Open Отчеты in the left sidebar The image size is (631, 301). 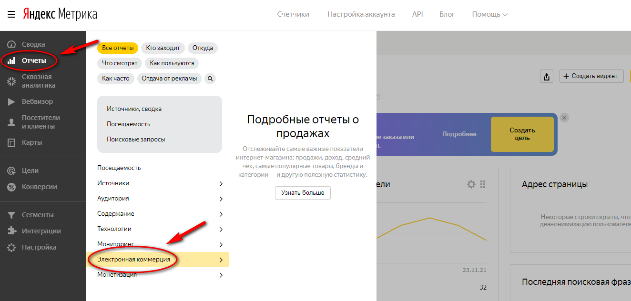click(x=34, y=60)
